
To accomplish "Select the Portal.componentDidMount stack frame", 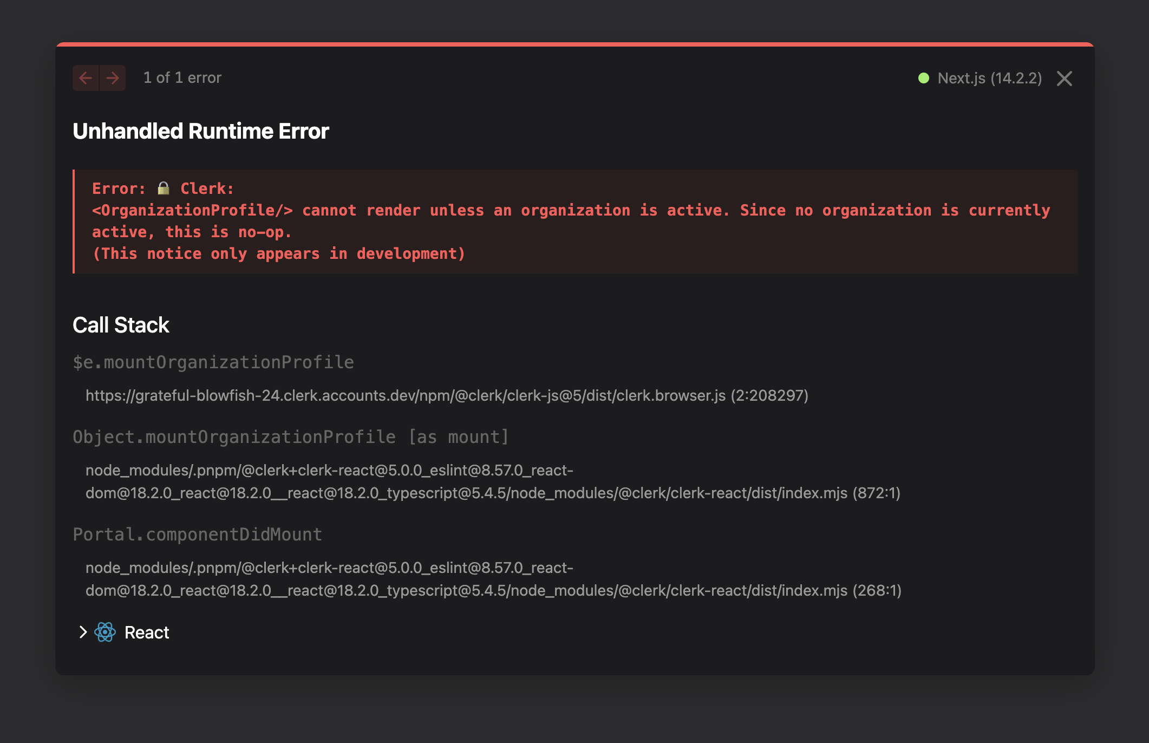I will coord(198,534).
